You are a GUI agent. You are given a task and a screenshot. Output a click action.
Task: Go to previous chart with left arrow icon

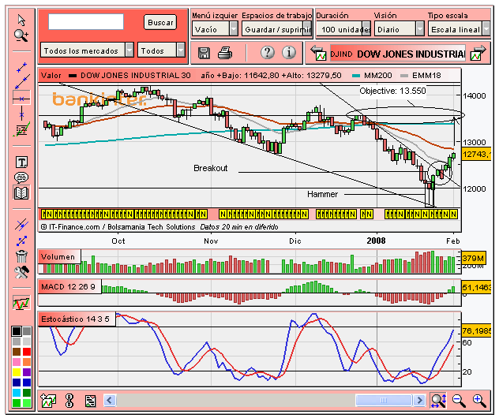point(318,53)
